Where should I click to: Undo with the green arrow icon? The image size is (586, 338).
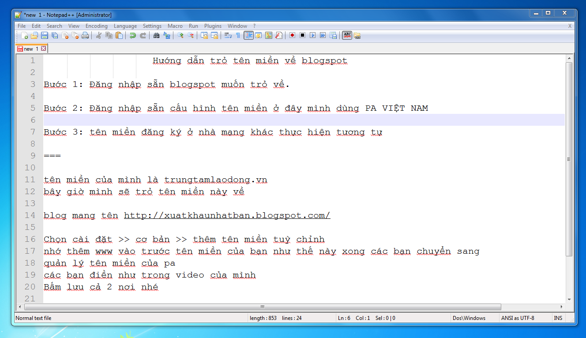pos(133,35)
